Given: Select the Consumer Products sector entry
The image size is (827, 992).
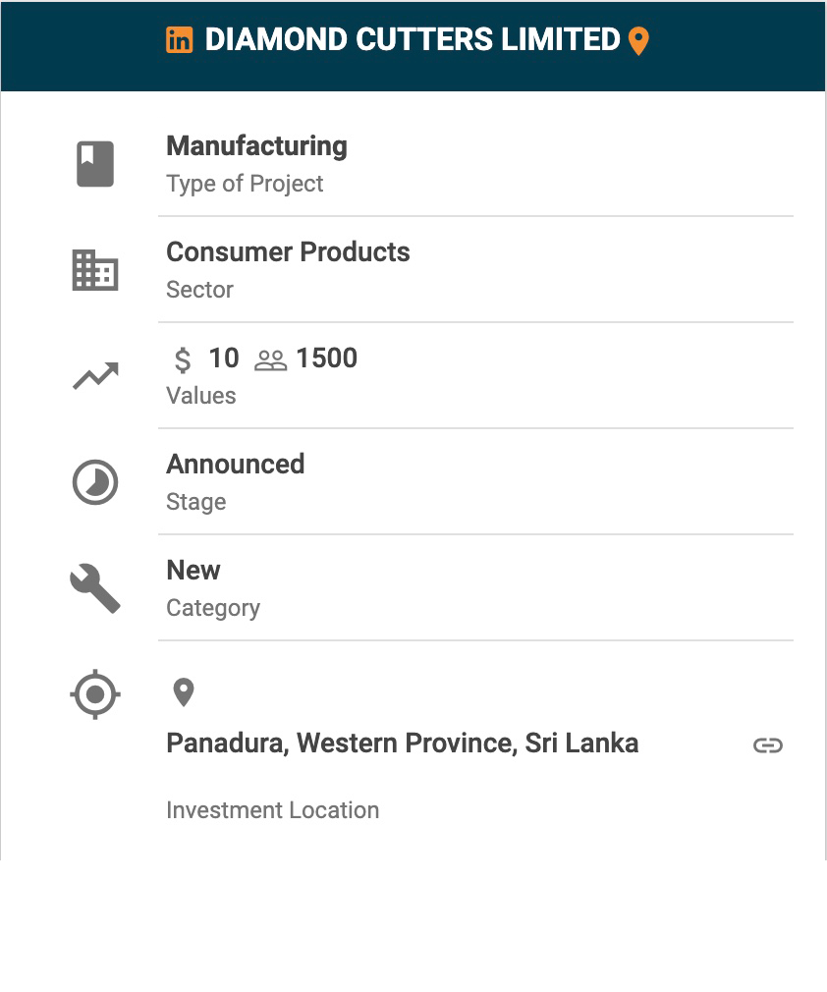Looking at the screenshot, I should click(288, 252).
